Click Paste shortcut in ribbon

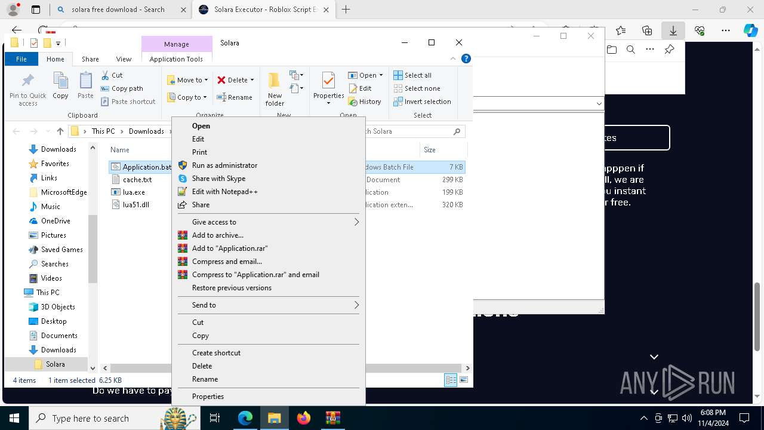pyautogui.click(x=128, y=102)
